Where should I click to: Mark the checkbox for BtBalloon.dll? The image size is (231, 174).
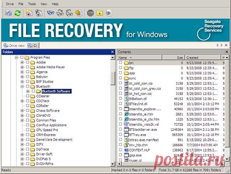(120, 98)
